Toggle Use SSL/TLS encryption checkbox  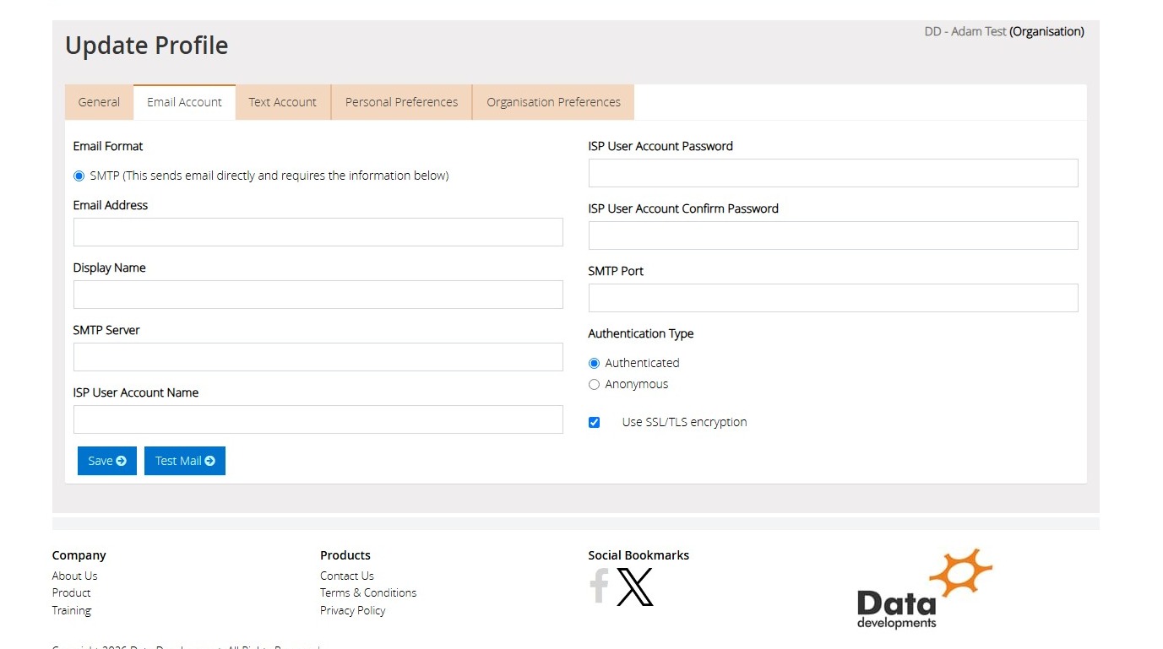[594, 423]
